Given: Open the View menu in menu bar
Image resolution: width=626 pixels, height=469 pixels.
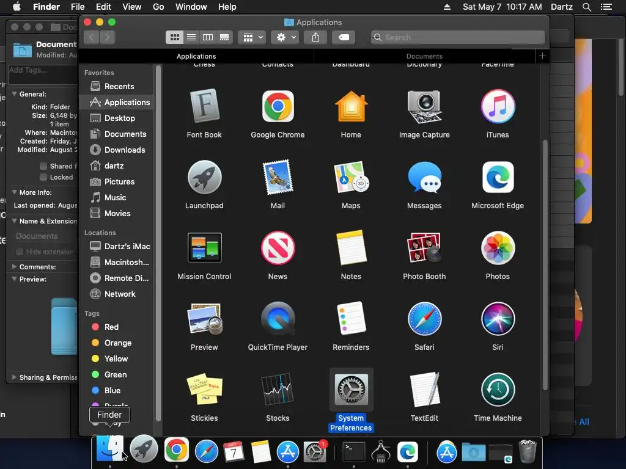Looking at the screenshot, I should (x=132, y=7).
